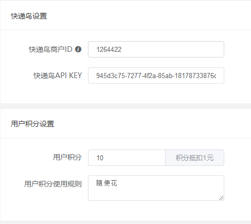Image resolution: width=251 pixels, height=224 pixels.
Task: Click blank area under the rules textarea
Action: (x=156, y=211)
